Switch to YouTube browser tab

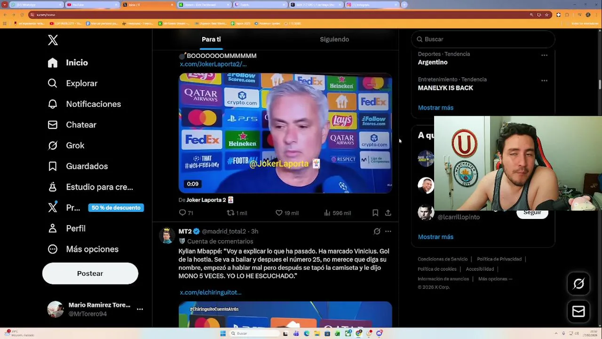click(x=92, y=5)
